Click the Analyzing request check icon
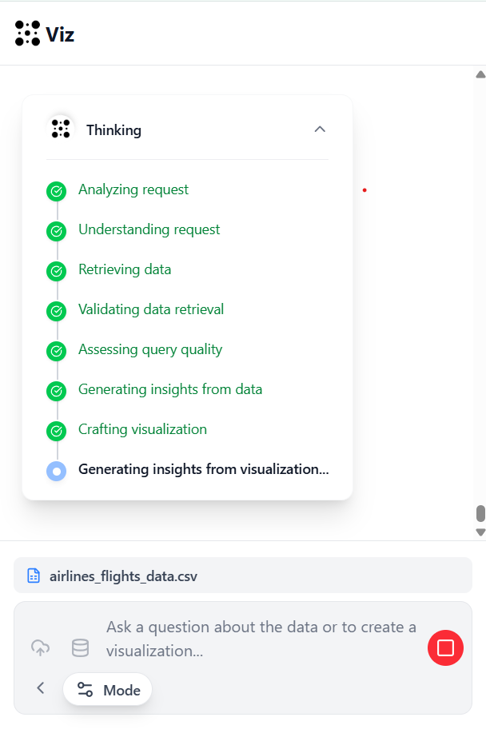The image size is (486, 729). click(x=56, y=191)
